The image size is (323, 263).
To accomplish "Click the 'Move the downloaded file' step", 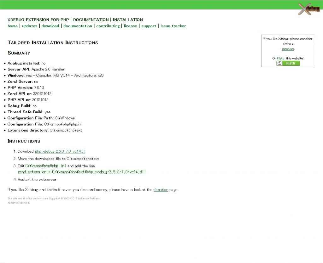I will click(x=58, y=159).
